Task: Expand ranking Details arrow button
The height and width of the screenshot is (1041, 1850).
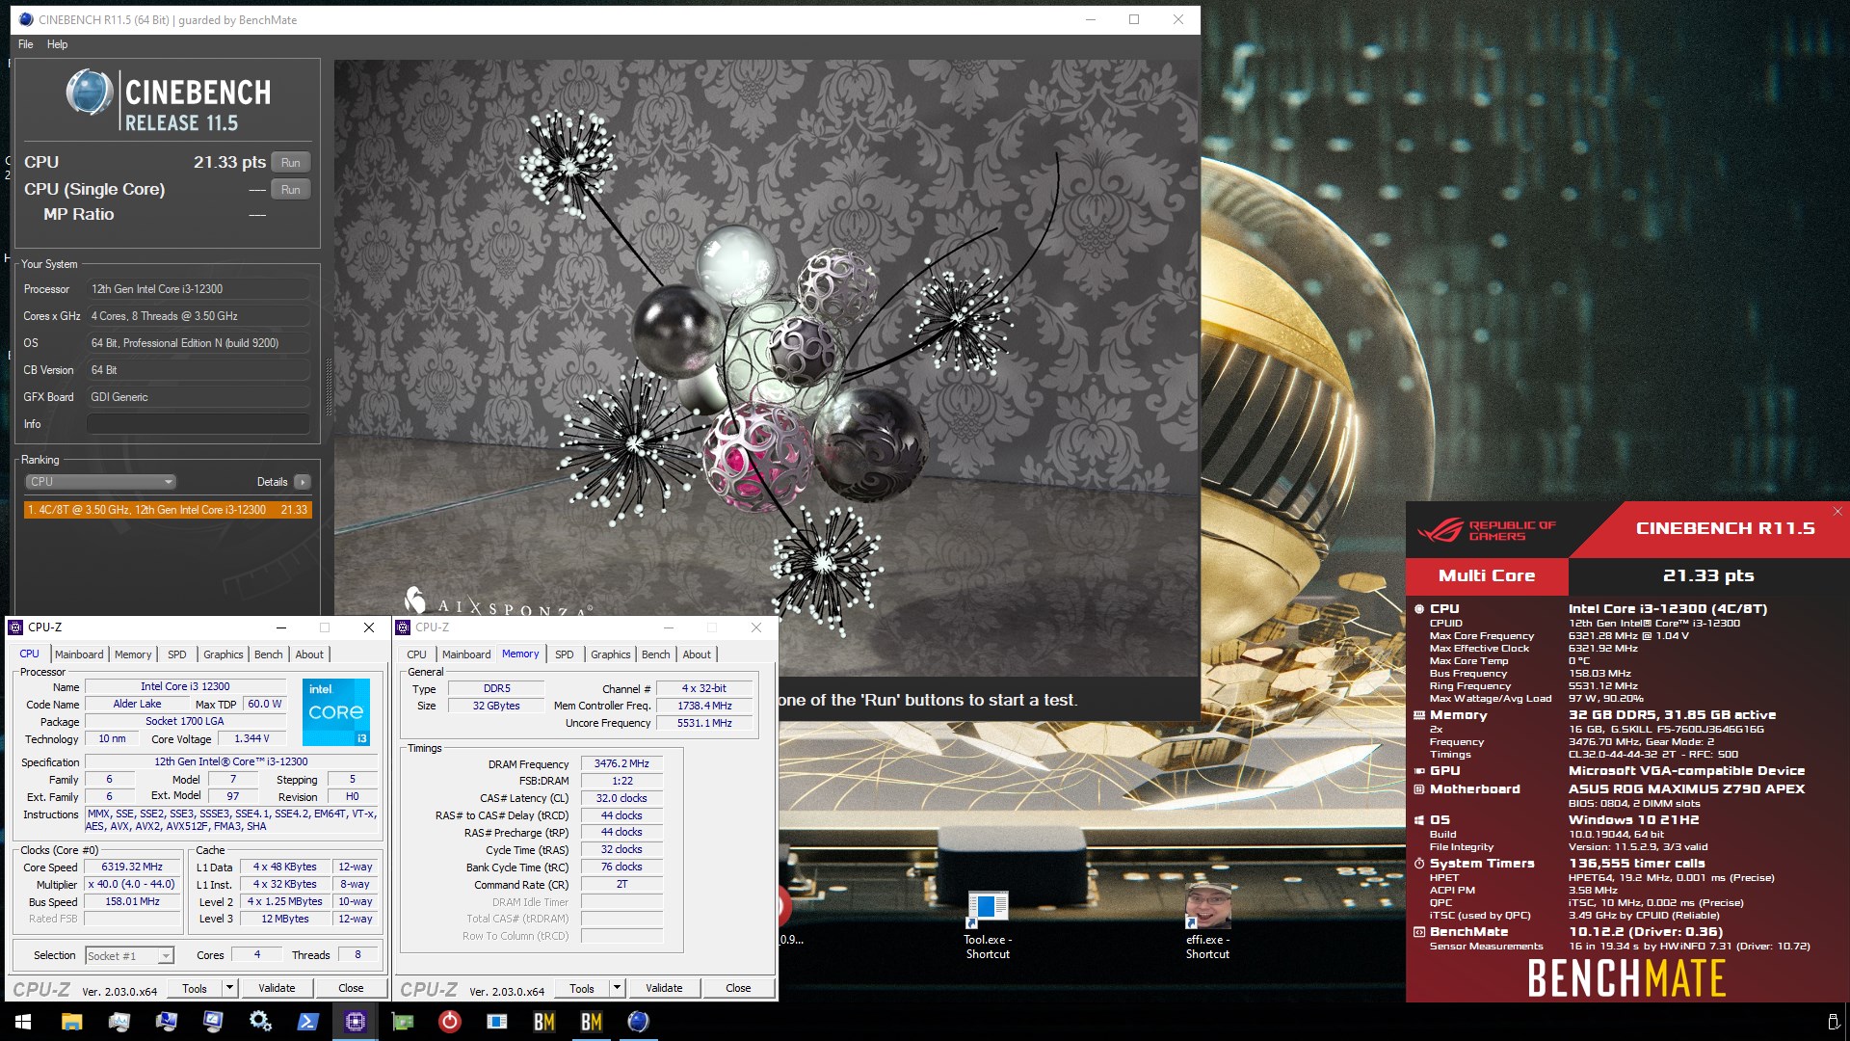Action: point(303,482)
